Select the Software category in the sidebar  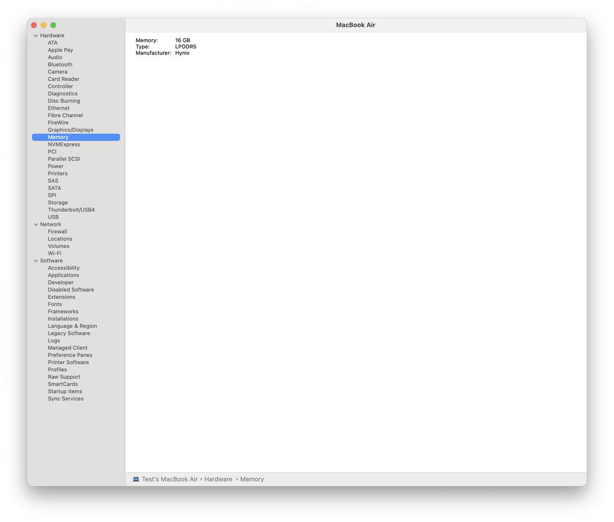click(51, 261)
